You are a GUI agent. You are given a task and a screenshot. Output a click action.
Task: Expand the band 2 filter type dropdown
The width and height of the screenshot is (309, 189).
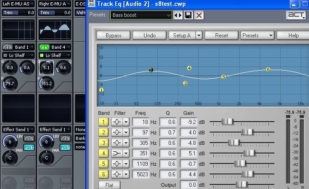(126, 132)
